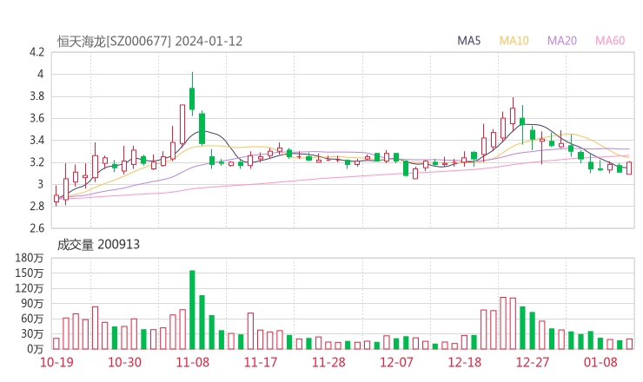Viewport: 643px width, 382px height.
Task: Click the 0万 volume axis label
Action: [36, 349]
